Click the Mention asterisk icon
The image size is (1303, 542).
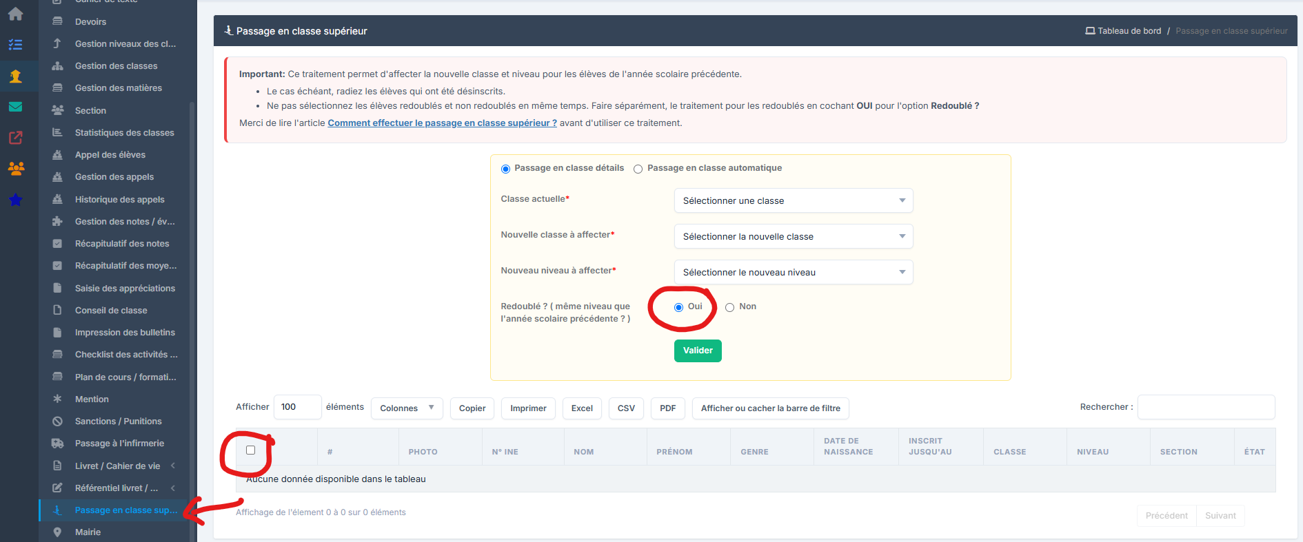[58, 399]
